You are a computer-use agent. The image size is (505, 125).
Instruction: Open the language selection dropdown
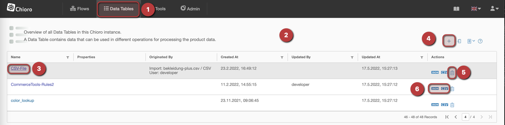pos(476,9)
